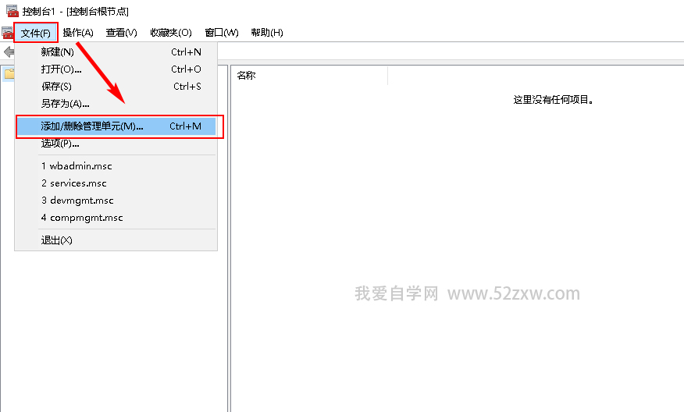This screenshot has width=684, height=412.
Task: Click the console icon in the title bar
Action: pos(12,11)
